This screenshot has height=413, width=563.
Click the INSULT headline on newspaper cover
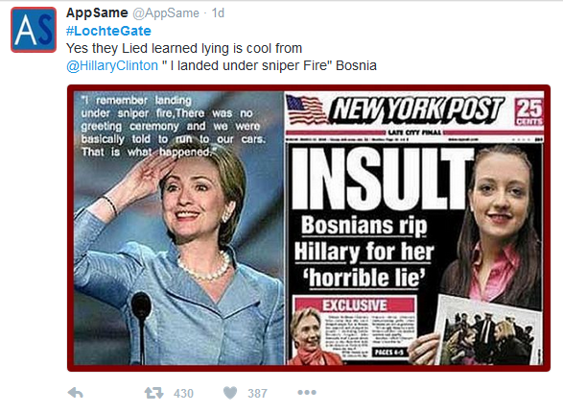tap(383, 179)
